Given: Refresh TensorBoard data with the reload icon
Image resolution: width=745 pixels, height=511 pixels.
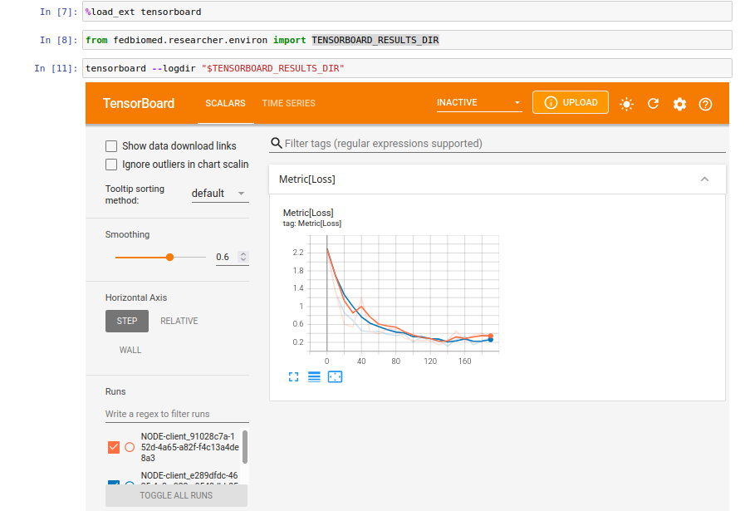Looking at the screenshot, I should pos(653,102).
